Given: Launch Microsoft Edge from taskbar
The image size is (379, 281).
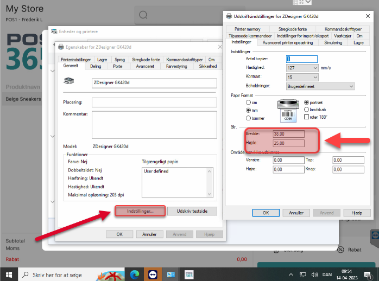Looking at the screenshot, I should pos(135,274).
